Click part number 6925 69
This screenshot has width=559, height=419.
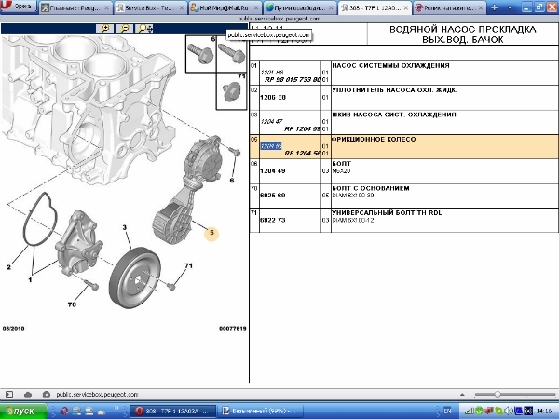click(273, 196)
